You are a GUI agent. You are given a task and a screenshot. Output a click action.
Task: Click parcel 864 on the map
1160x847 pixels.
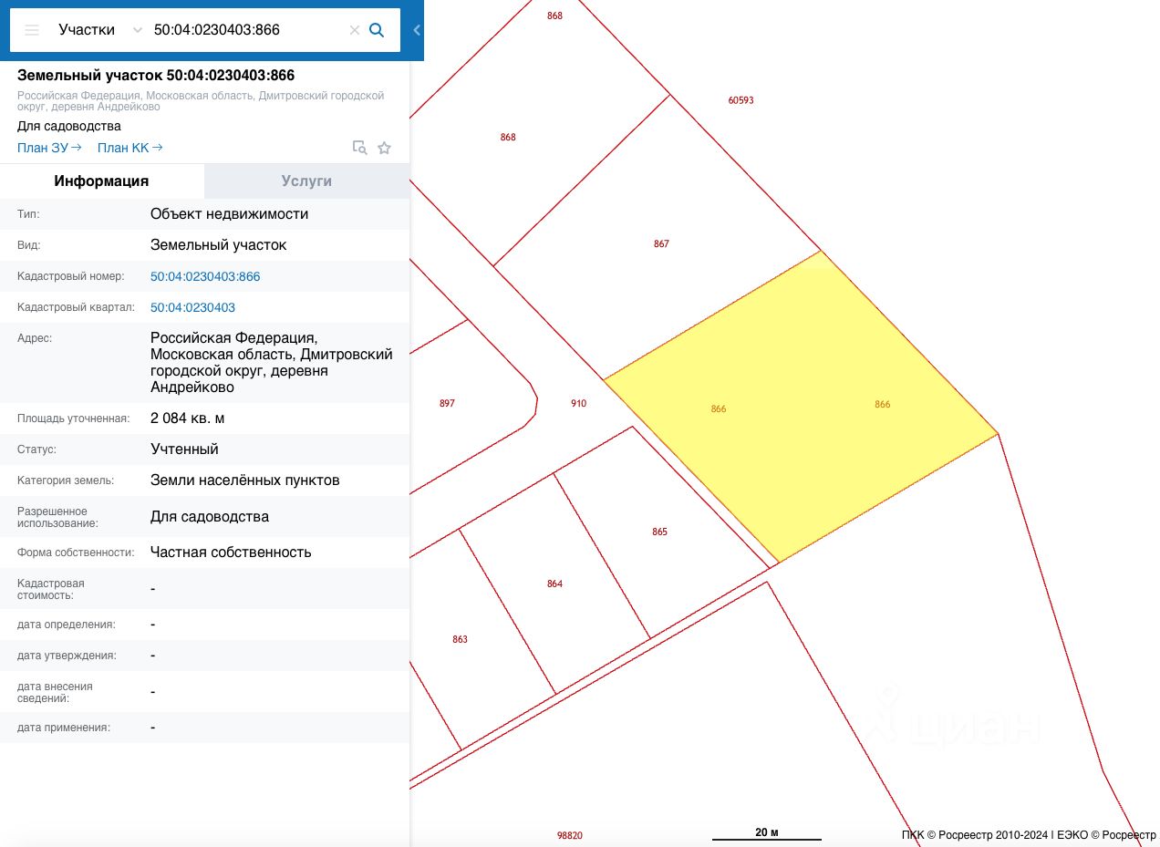pyautogui.click(x=554, y=584)
